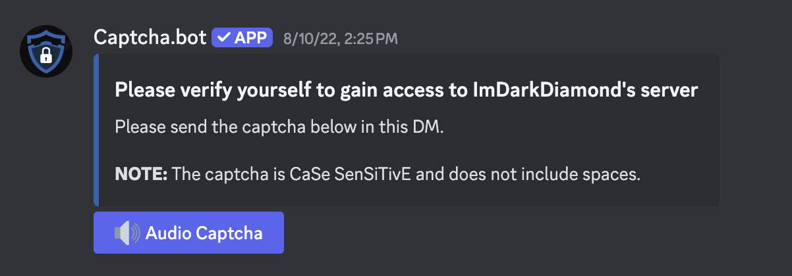
Task: Click the verified checkmark in APP badge
Action: coord(223,37)
